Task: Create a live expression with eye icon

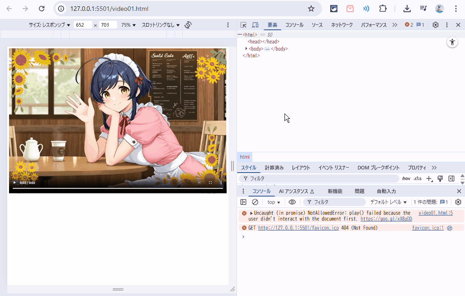Action: pos(292,202)
